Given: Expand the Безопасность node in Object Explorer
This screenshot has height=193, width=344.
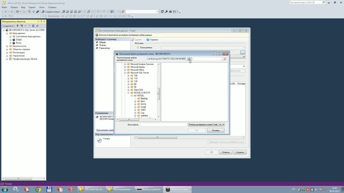Looking at the screenshot, I should click(7, 46).
